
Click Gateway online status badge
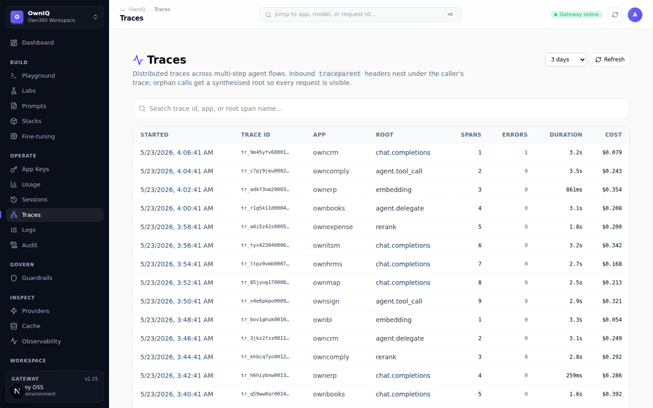coord(576,15)
